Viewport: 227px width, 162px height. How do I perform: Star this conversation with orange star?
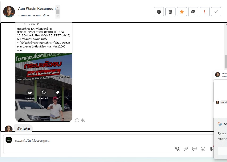click(x=182, y=12)
